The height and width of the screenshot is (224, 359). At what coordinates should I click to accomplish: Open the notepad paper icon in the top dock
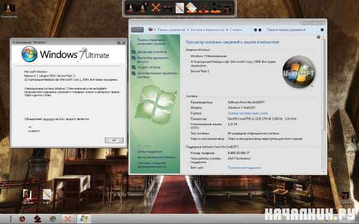(180, 8)
